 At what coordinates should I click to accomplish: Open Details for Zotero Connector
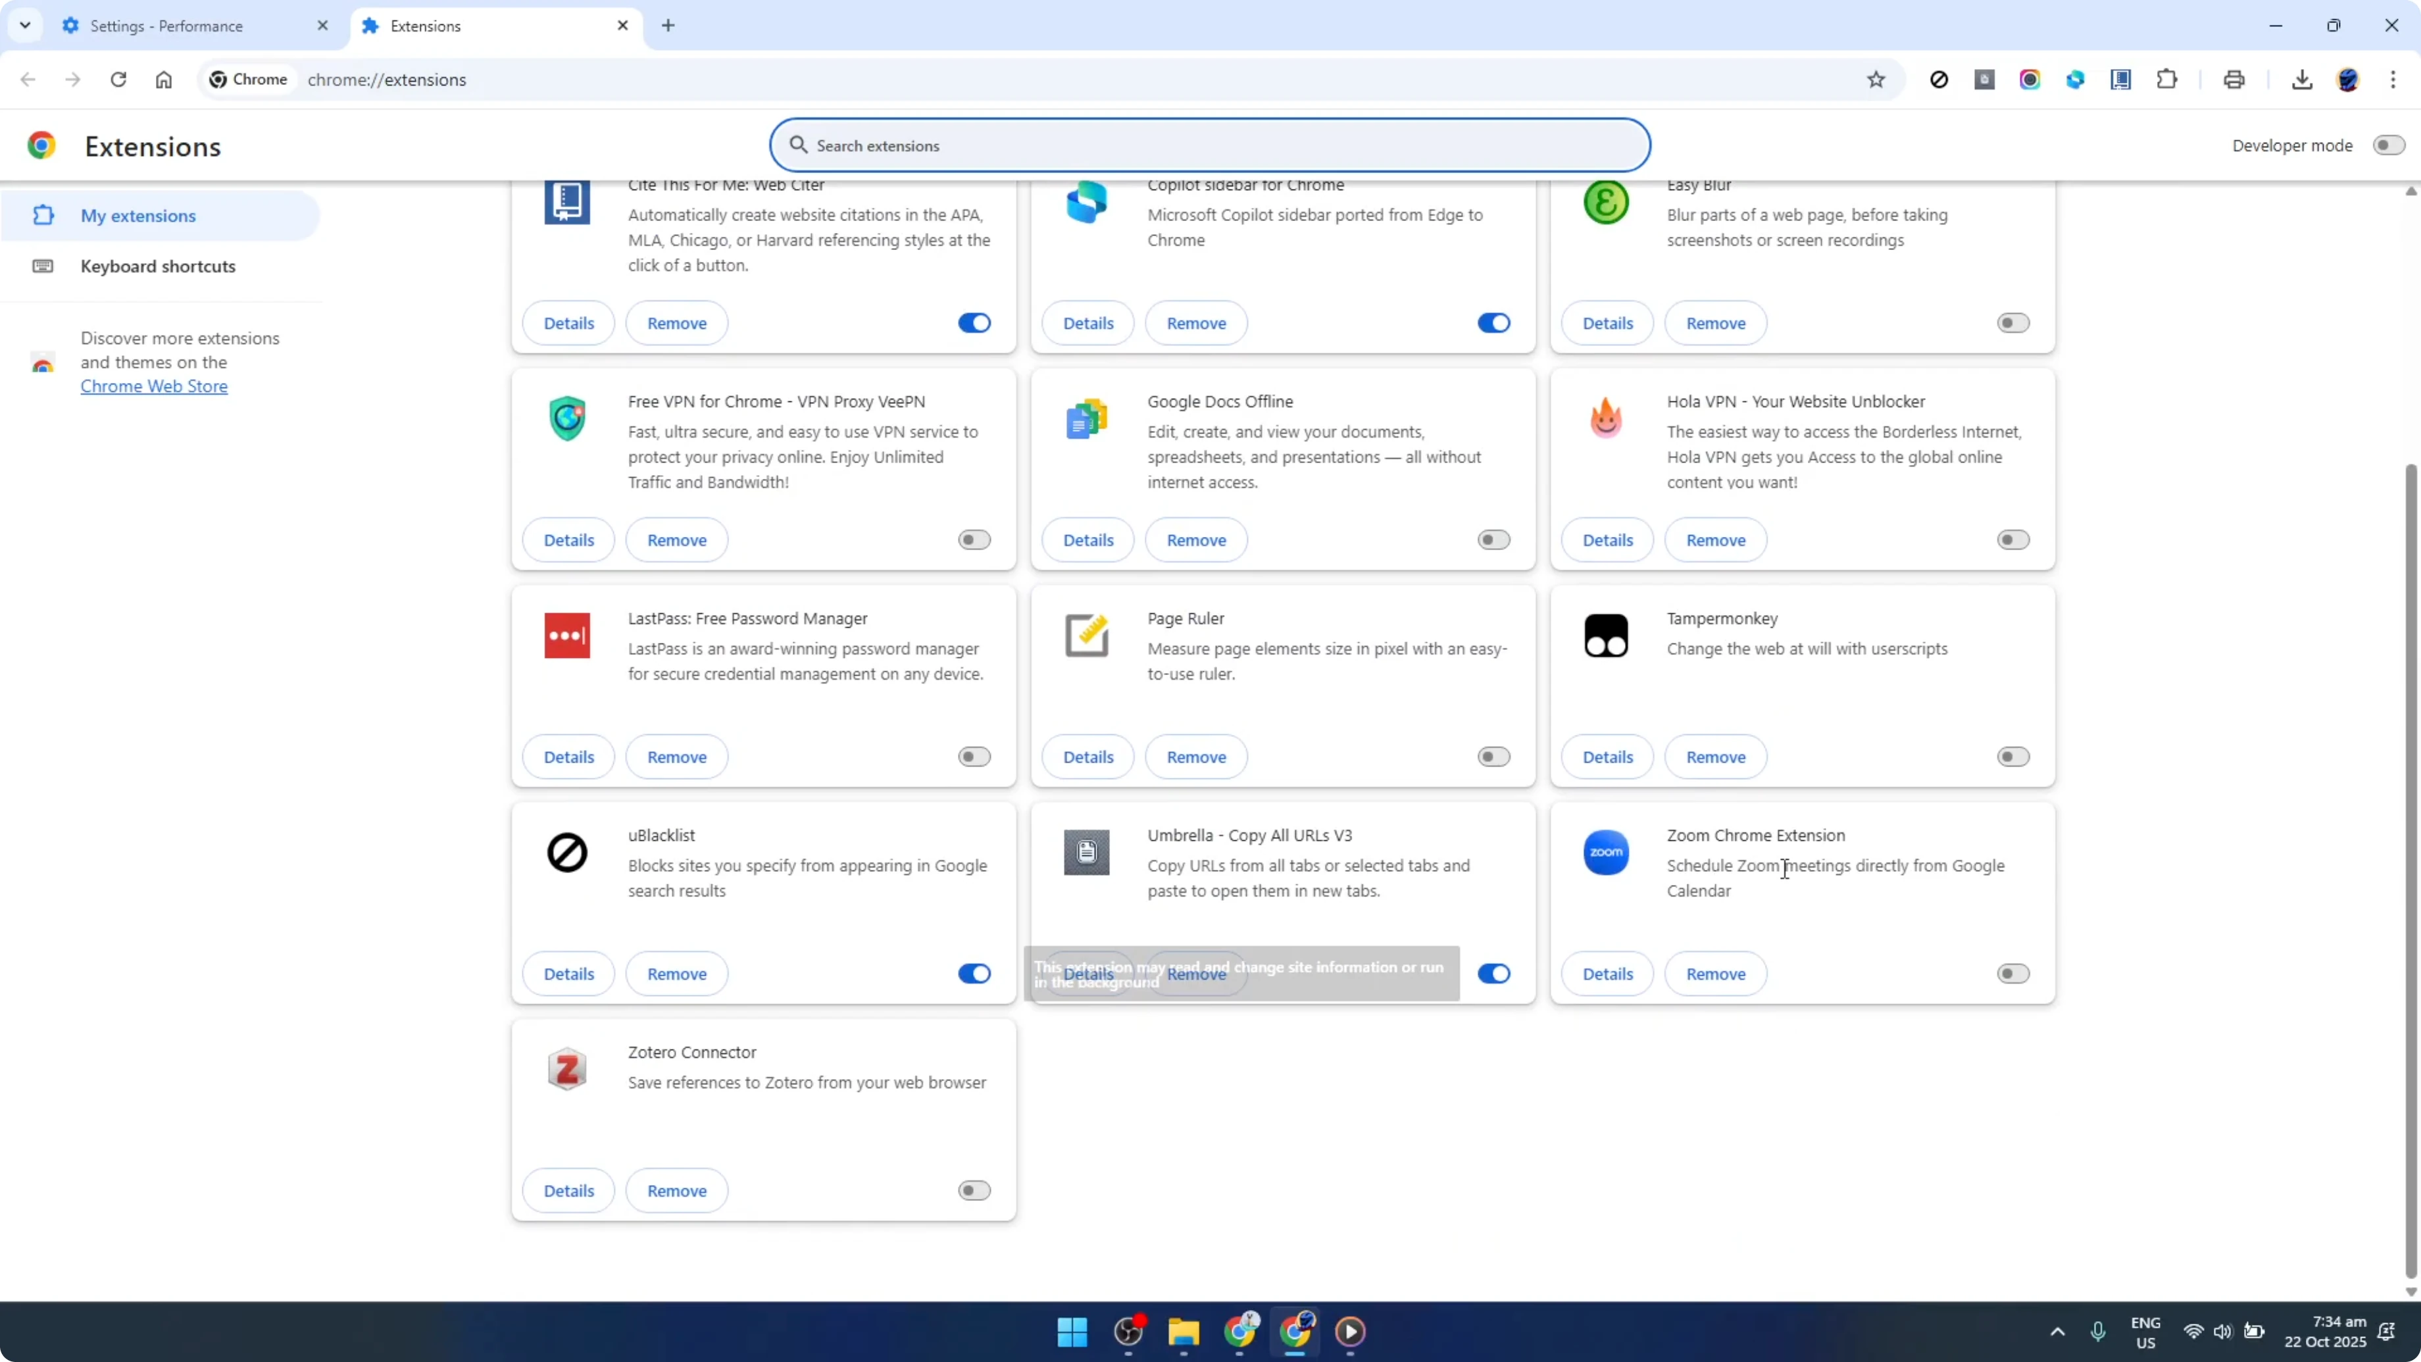(568, 1191)
